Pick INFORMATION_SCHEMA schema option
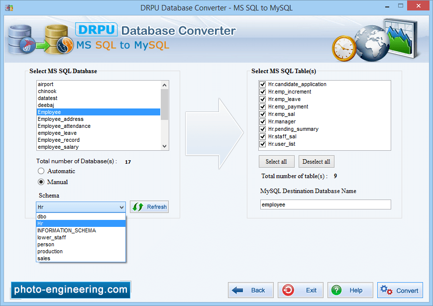This screenshot has width=433, height=306. point(81,230)
